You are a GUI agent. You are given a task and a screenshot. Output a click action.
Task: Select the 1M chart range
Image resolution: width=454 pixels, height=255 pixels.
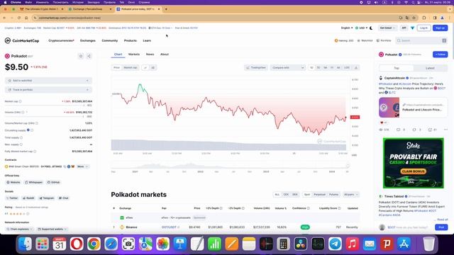[x=325, y=68]
